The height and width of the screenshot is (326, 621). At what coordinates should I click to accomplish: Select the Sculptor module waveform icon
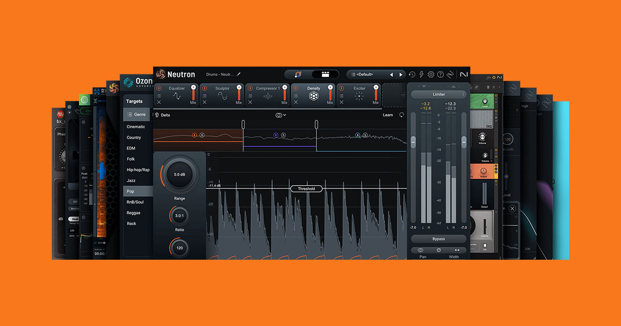tap(222, 96)
